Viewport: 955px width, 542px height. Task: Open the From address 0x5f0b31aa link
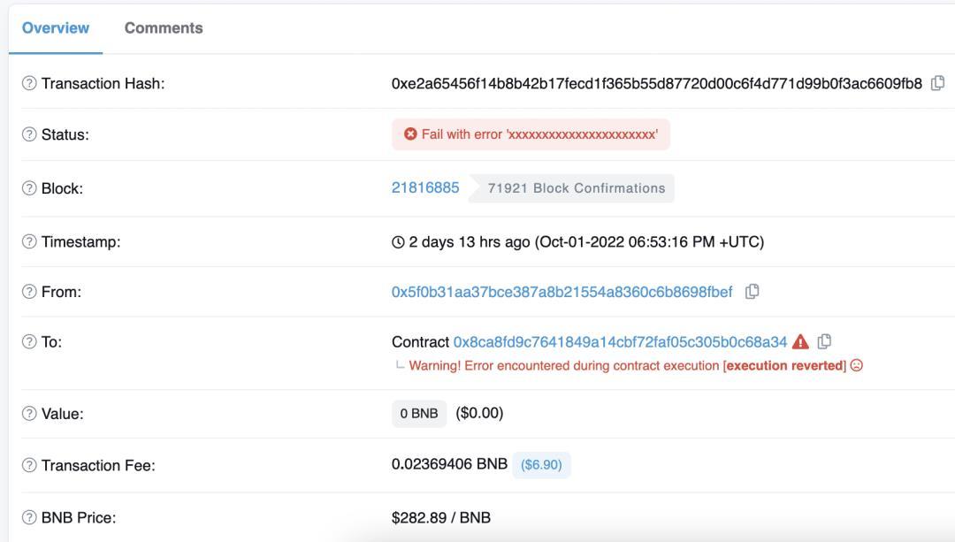[562, 292]
